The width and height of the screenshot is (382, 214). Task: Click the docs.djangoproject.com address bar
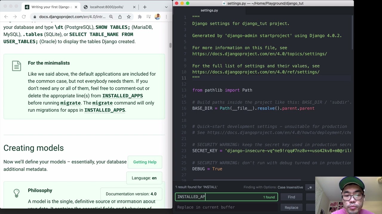pos(72,17)
